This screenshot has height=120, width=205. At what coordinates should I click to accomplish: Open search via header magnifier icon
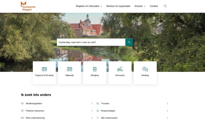(165, 6)
